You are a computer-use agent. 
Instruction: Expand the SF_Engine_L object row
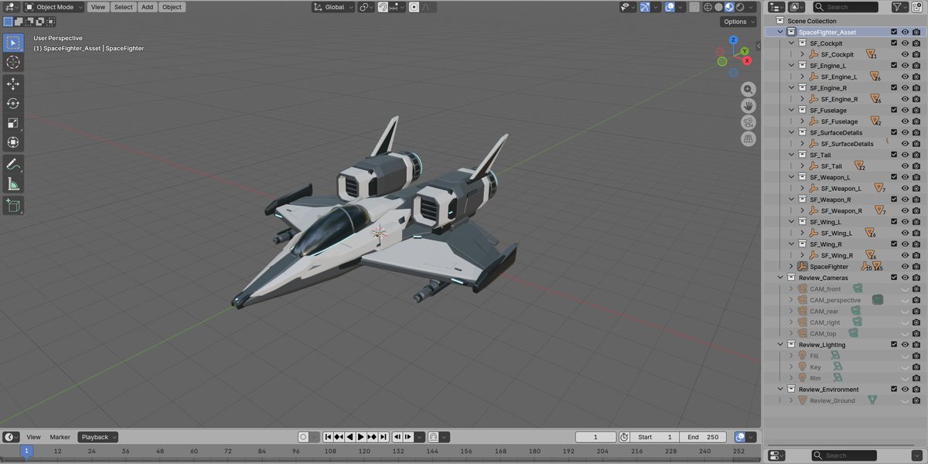(x=802, y=77)
